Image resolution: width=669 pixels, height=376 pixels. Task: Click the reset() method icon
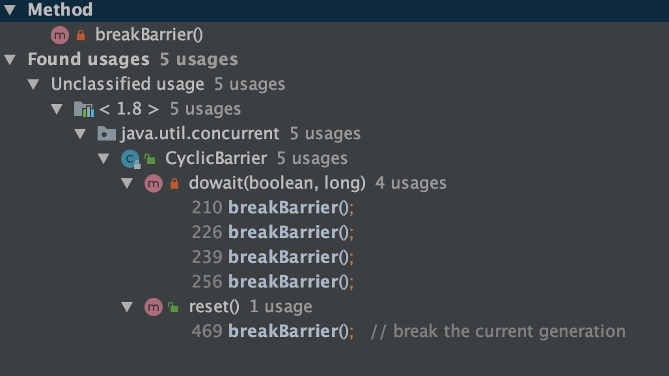154,307
